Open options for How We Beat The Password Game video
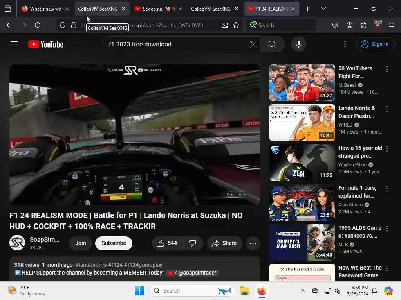This screenshot has height=300, width=401. pos(387,268)
